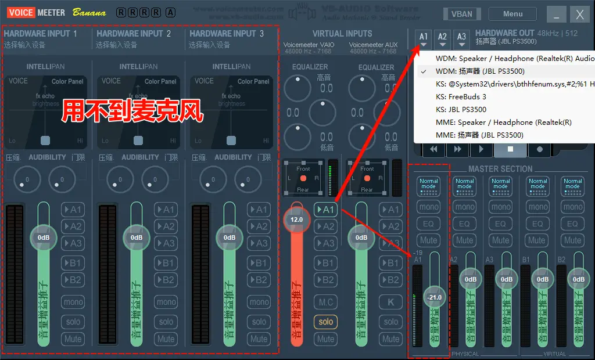
Task: Choose MME: Speaker / Headphone (Realtek(R))
Action: tap(503, 123)
